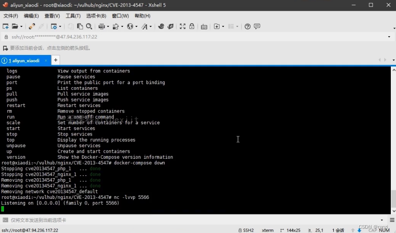The image size is (396, 233).
Task: Toggle full screen mode icon
Action: [x=182, y=26]
